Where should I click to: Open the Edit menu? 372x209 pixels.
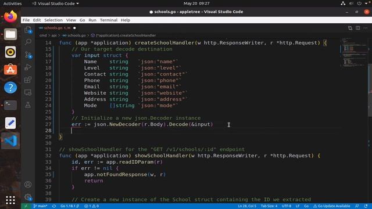[37, 20]
